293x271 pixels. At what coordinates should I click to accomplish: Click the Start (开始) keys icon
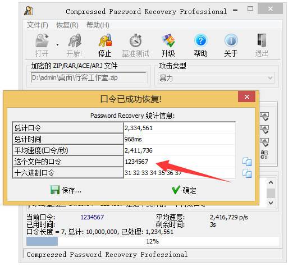click(x=75, y=40)
